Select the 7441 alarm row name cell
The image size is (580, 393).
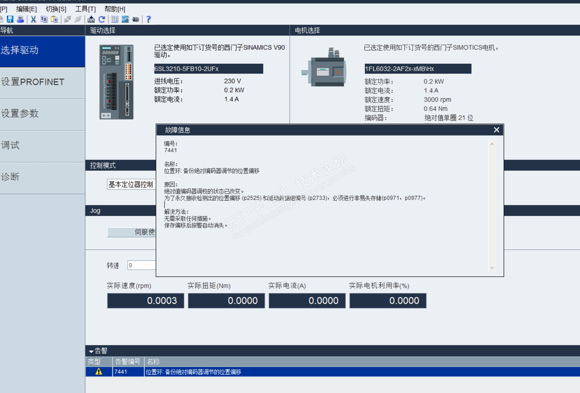362,372
